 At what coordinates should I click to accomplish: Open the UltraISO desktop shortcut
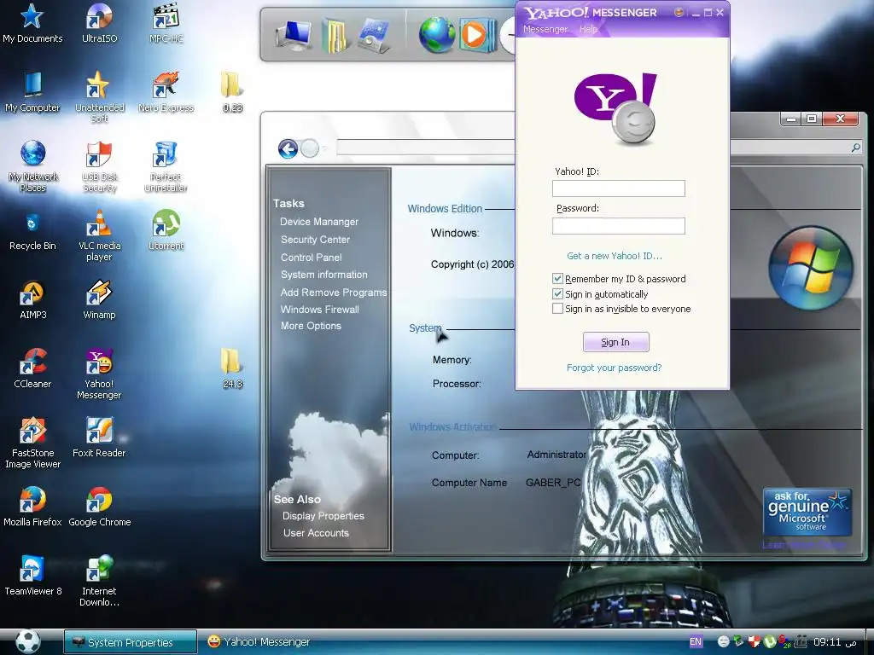click(99, 23)
